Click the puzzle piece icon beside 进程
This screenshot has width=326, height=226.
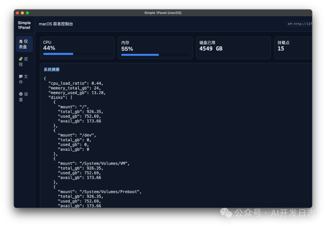(x=21, y=59)
